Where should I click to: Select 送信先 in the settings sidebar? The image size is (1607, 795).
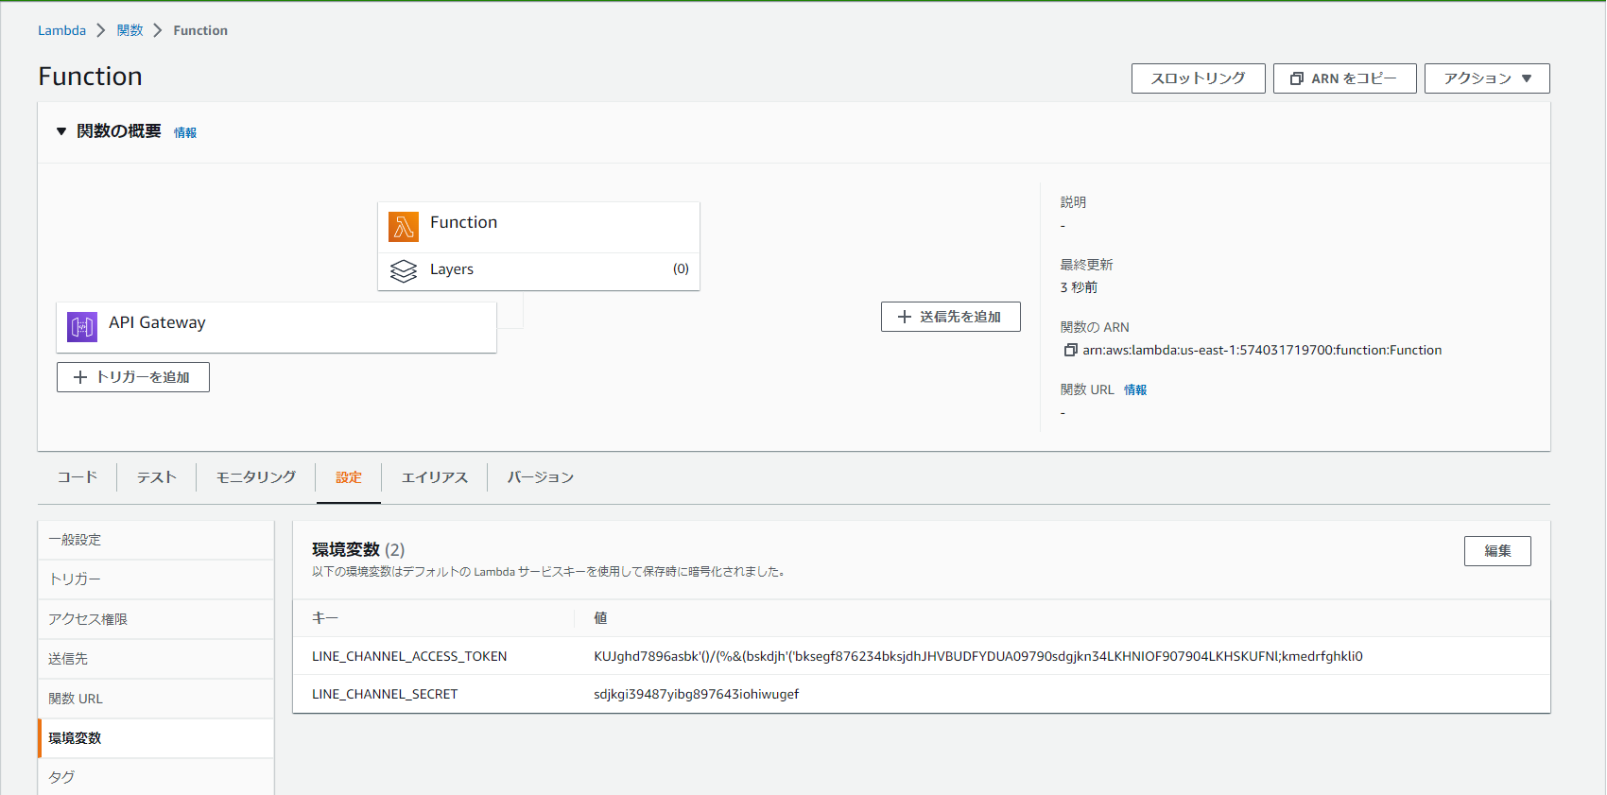click(x=156, y=659)
